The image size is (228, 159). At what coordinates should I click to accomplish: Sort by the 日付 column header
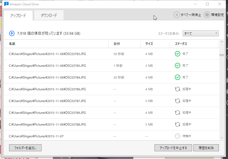coord(124,44)
